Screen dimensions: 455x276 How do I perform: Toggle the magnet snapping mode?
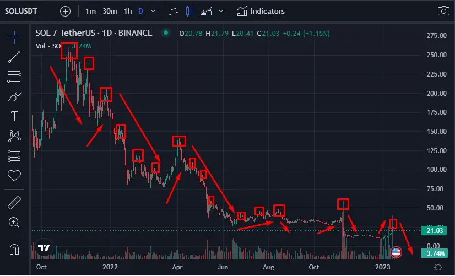pyautogui.click(x=14, y=249)
